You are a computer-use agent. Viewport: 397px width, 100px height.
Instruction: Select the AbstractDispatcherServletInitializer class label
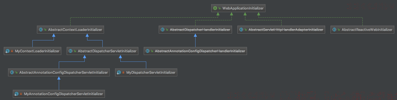(x=107, y=51)
